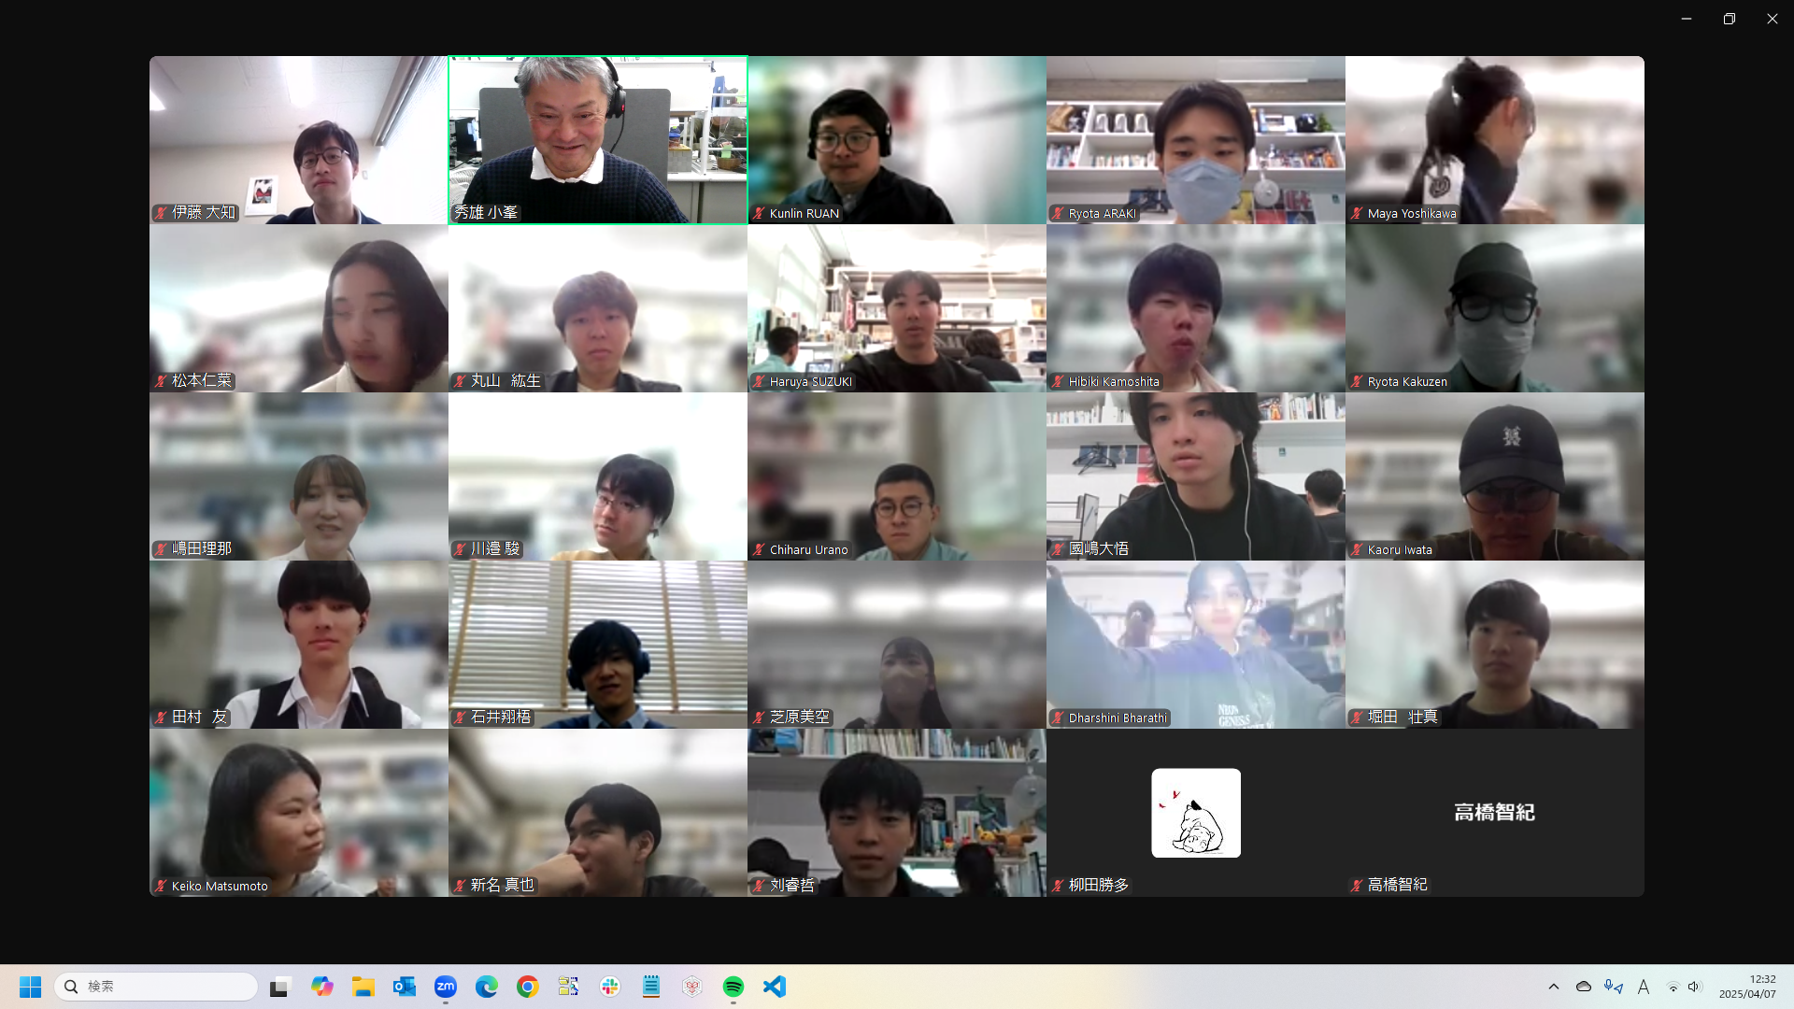Open the volume control in system tray
Screen dimensions: 1794x1009
click(x=1694, y=987)
